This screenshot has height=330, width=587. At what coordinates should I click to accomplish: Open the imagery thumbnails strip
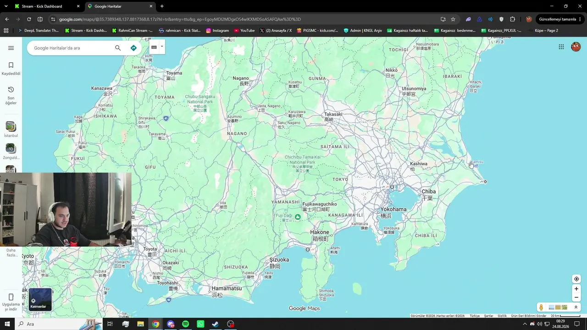coord(558,307)
